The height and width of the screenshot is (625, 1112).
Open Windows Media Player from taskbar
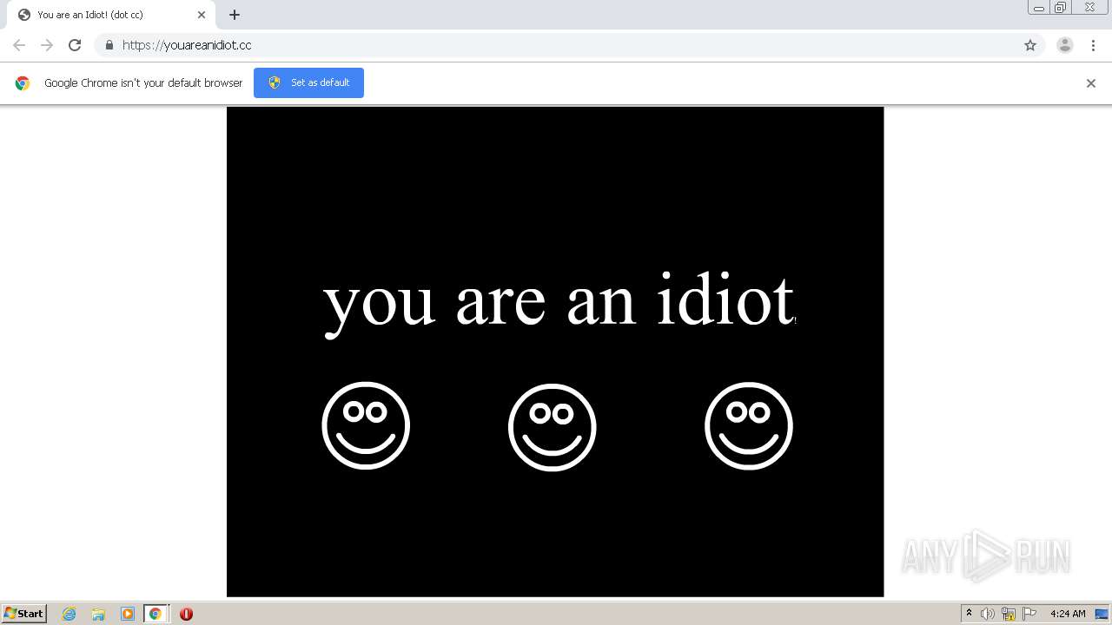pos(127,614)
